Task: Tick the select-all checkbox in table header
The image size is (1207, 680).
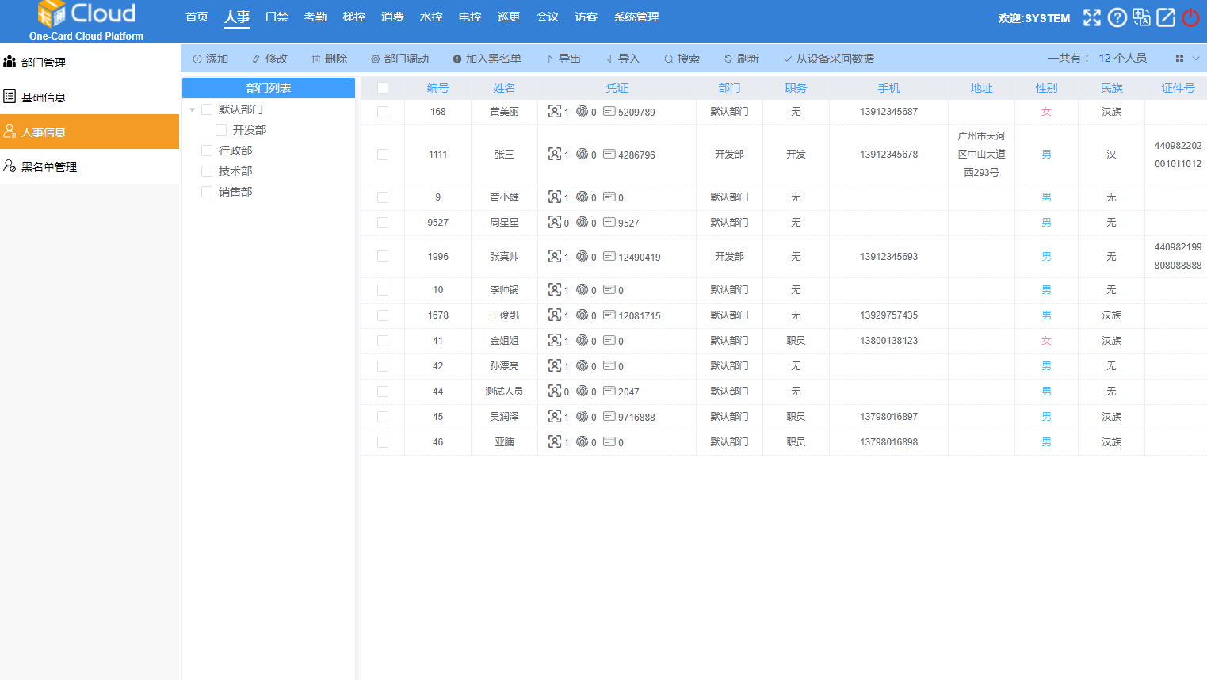Action: (383, 88)
